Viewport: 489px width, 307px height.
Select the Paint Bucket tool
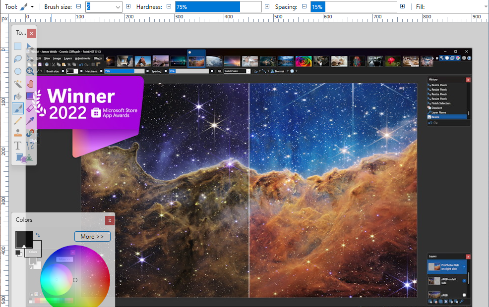pyautogui.click(x=18, y=96)
